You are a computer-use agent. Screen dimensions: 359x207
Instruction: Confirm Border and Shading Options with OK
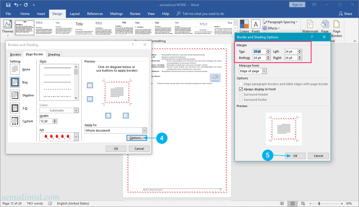pyautogui.click(x=295, y=156)
